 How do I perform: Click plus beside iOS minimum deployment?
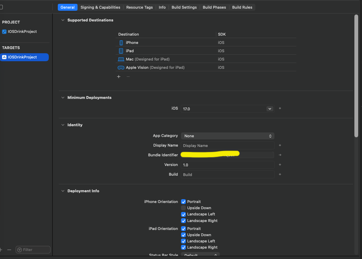[x=280, y=108]
